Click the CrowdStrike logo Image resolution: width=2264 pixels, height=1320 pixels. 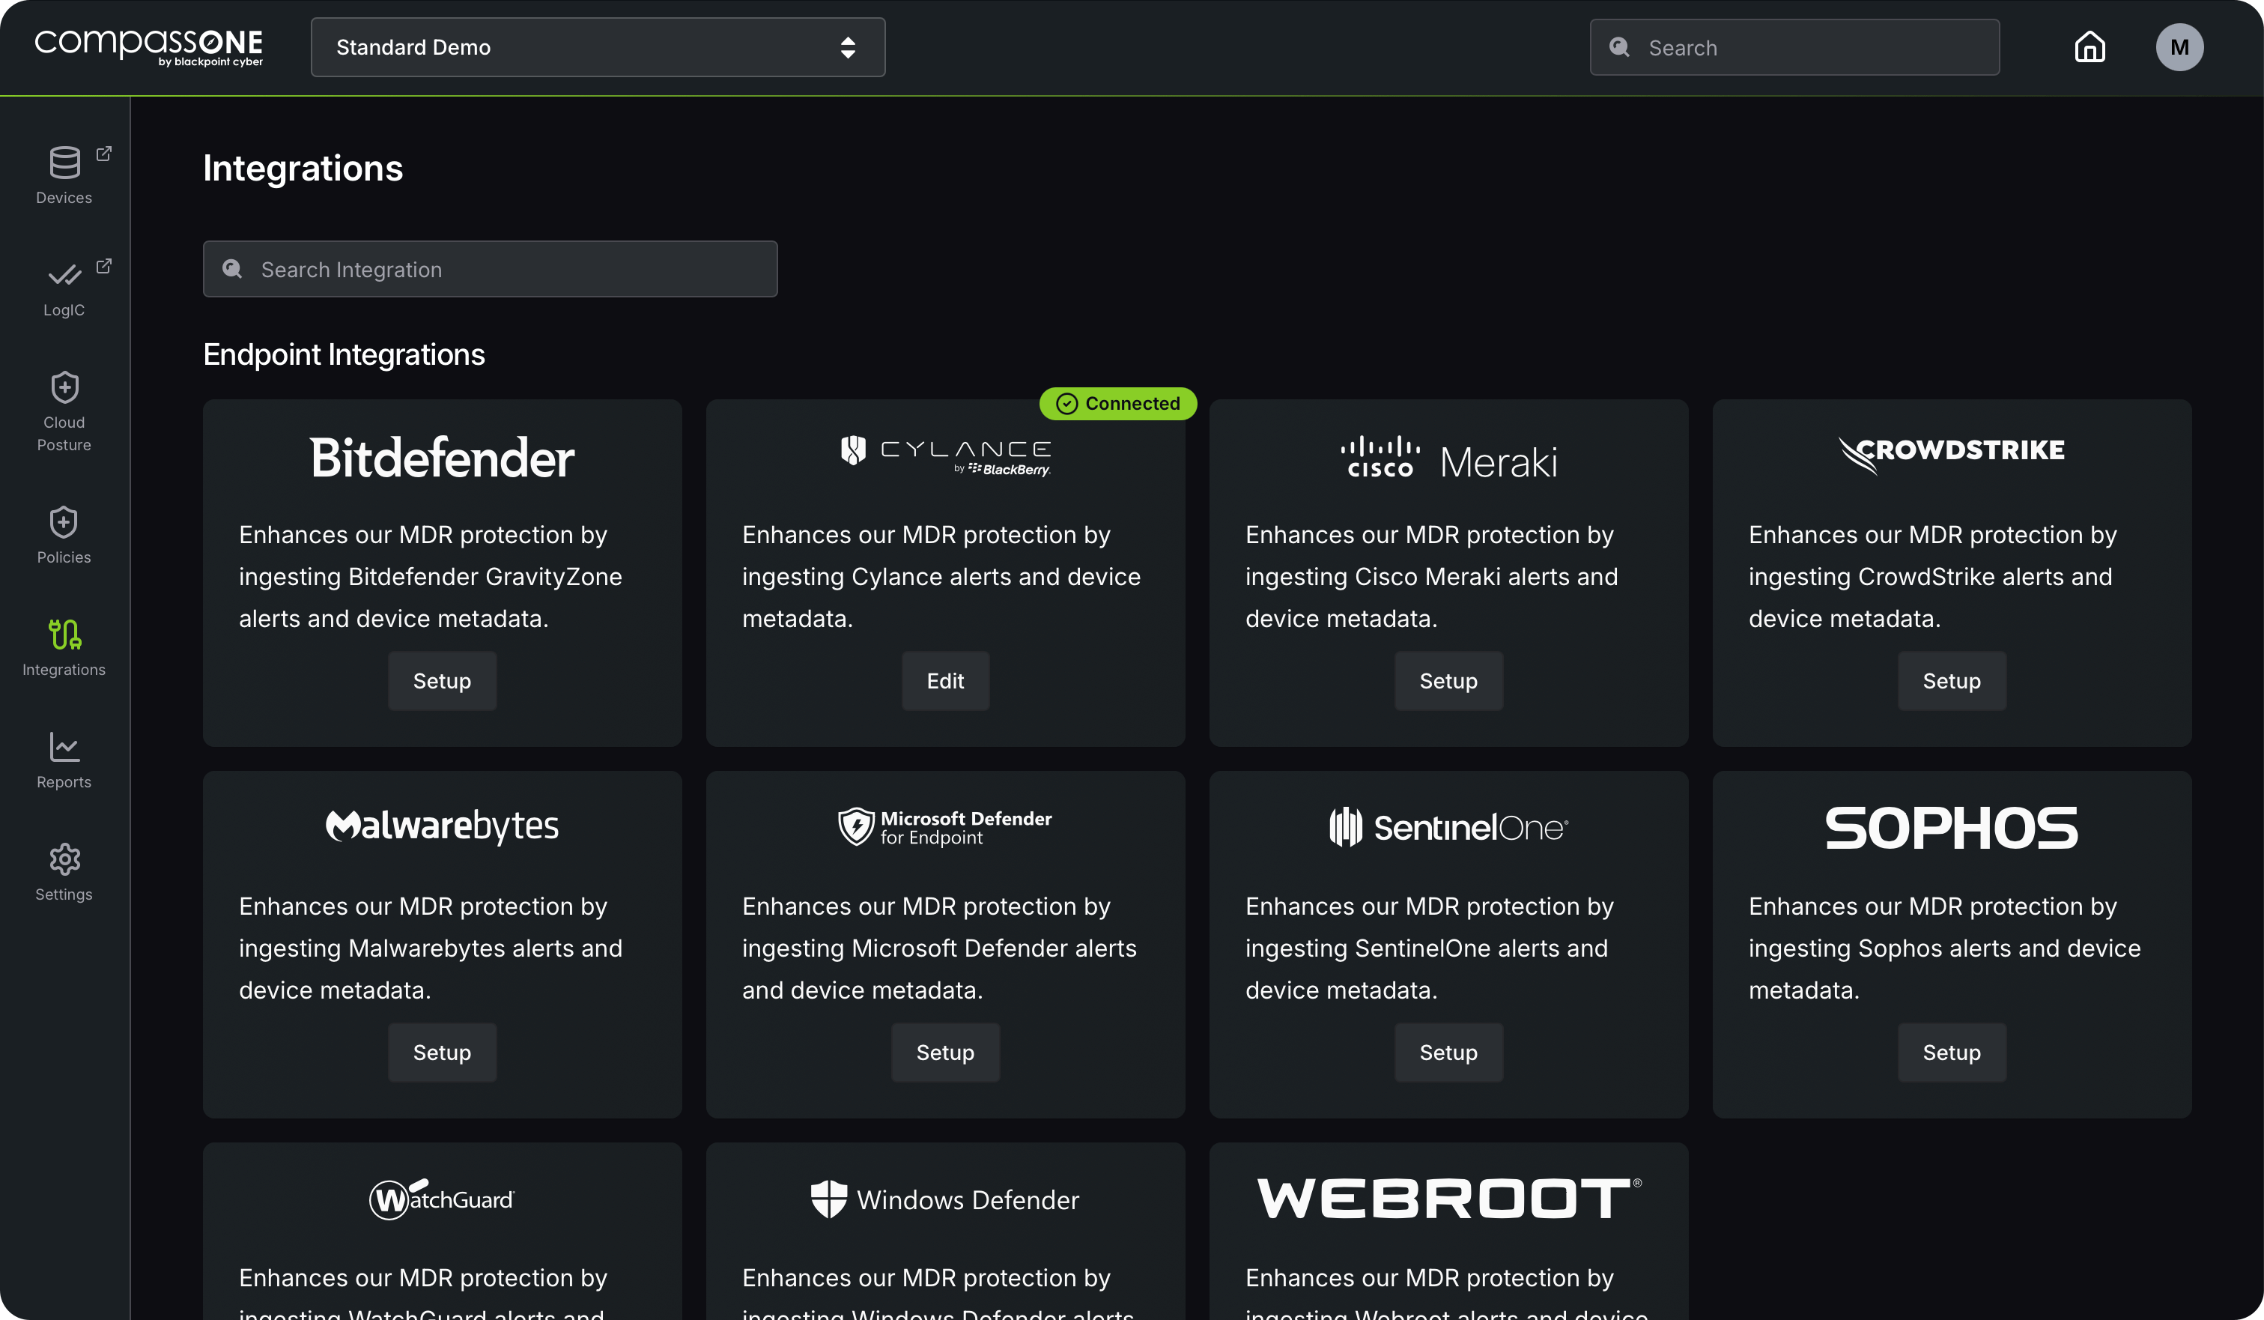tap(1952, 455)
